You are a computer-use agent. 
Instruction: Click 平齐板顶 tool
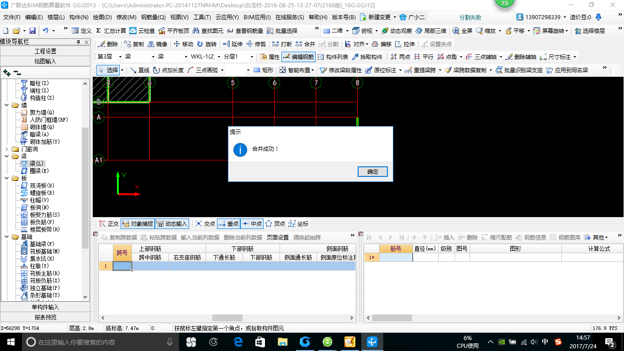(174, 31)
